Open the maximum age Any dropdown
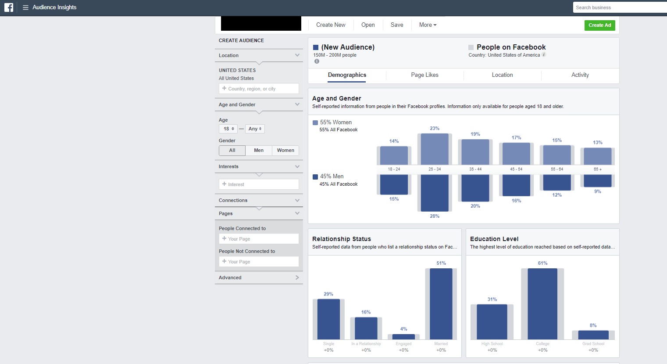The image size is (667, 364). [x=255, y=129]
